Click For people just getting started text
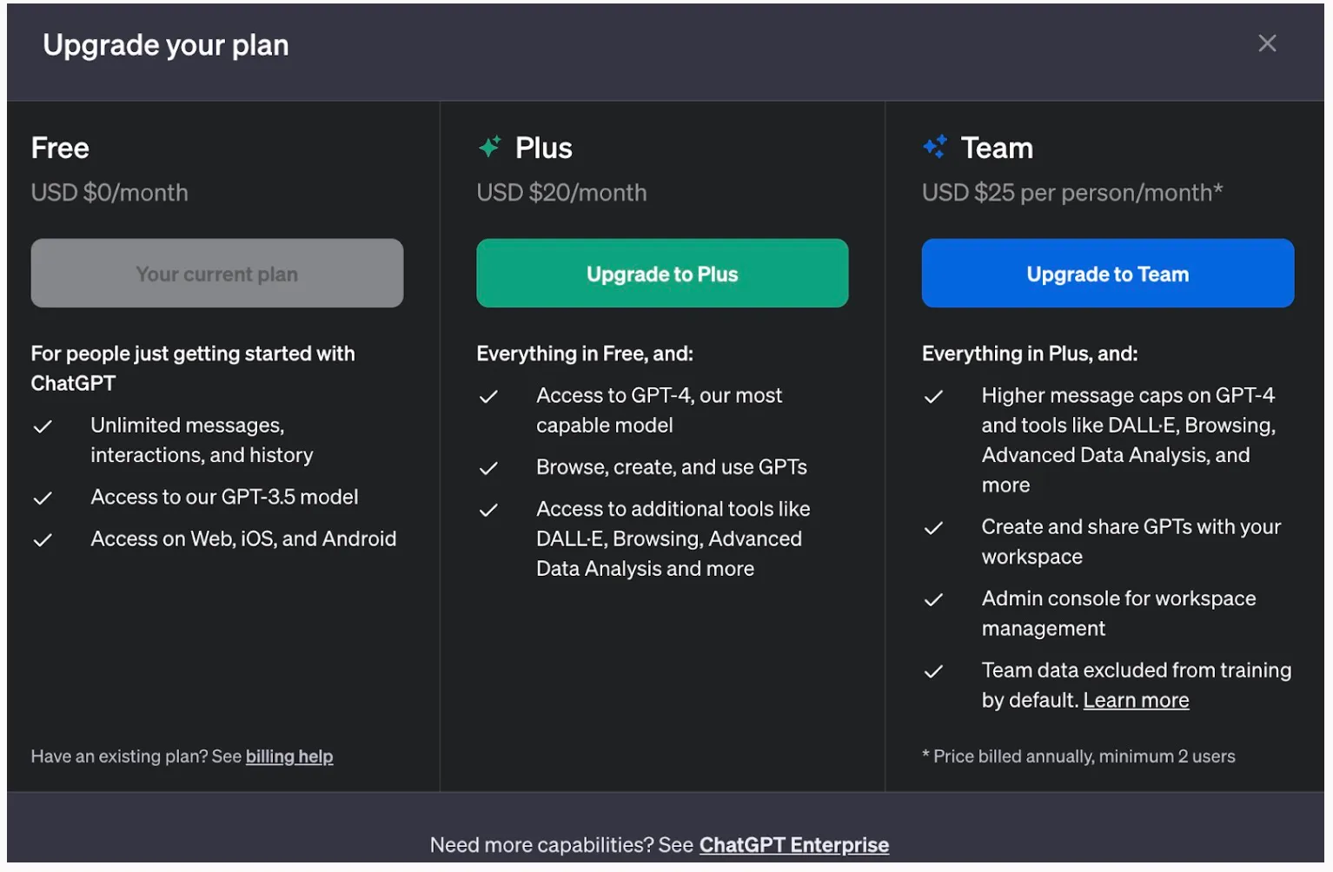Screen dimensions: 1333x872 pyautogui.click(x=193, y=368)
